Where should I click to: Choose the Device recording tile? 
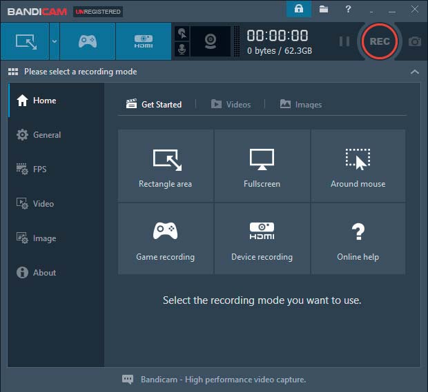click(x=262, y=238)
